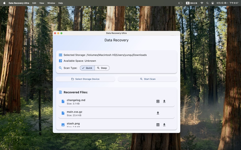Click the Scan Type magnifier icon
The height and width of the screenshot is (150, 241).
point(60,68)
